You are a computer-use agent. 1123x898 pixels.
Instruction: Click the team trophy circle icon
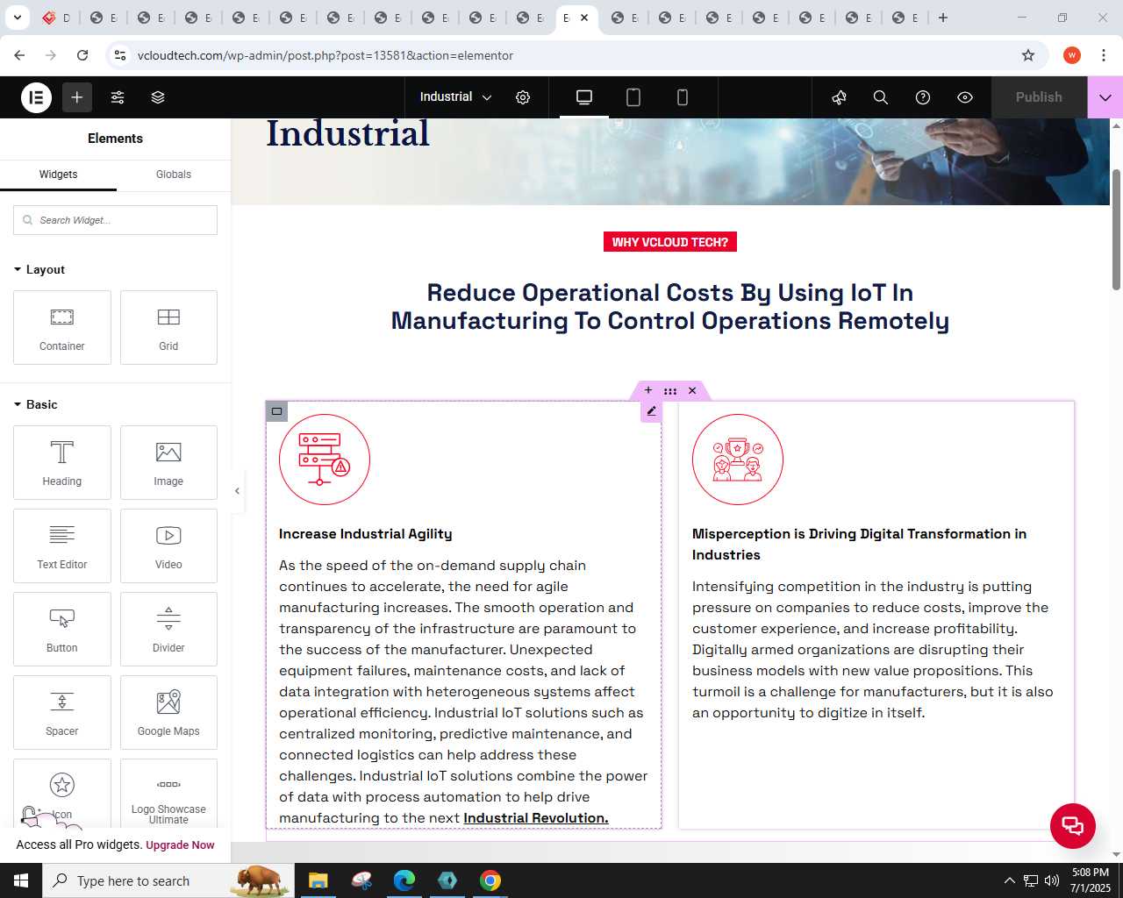pyautogui.click(x=738, y=460)
